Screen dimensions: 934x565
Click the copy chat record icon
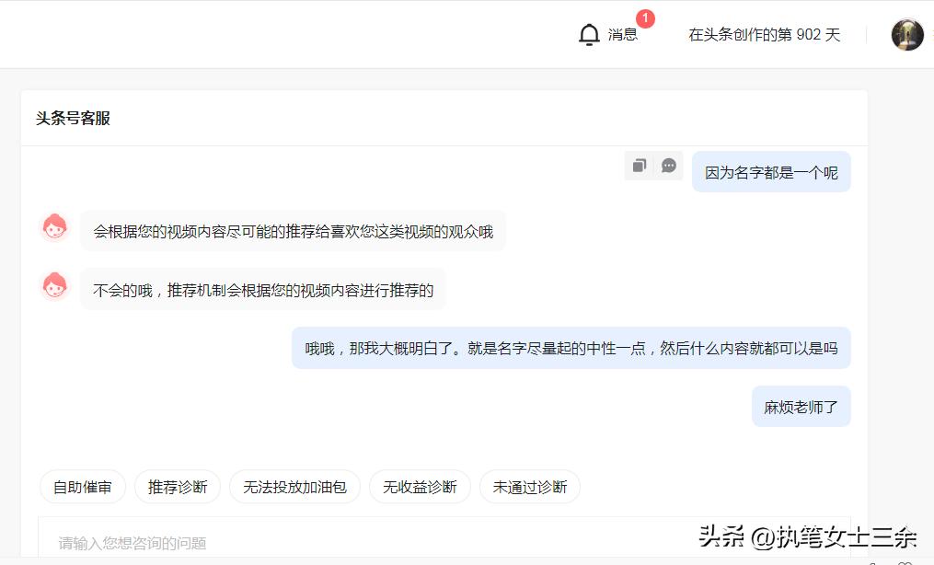[x=640, y=166]
